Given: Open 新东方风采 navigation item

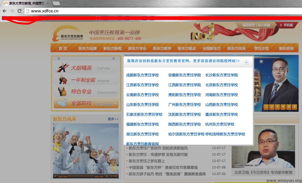Looking at the screenshot, I should click(237, 48).
